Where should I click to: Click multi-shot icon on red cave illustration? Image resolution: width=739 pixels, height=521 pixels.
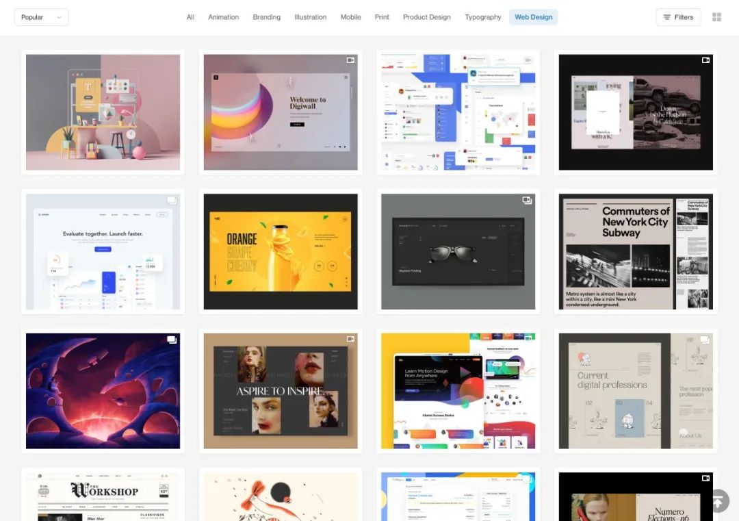(x=172, y=340)
